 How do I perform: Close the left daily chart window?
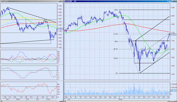(x=62, y=1)
